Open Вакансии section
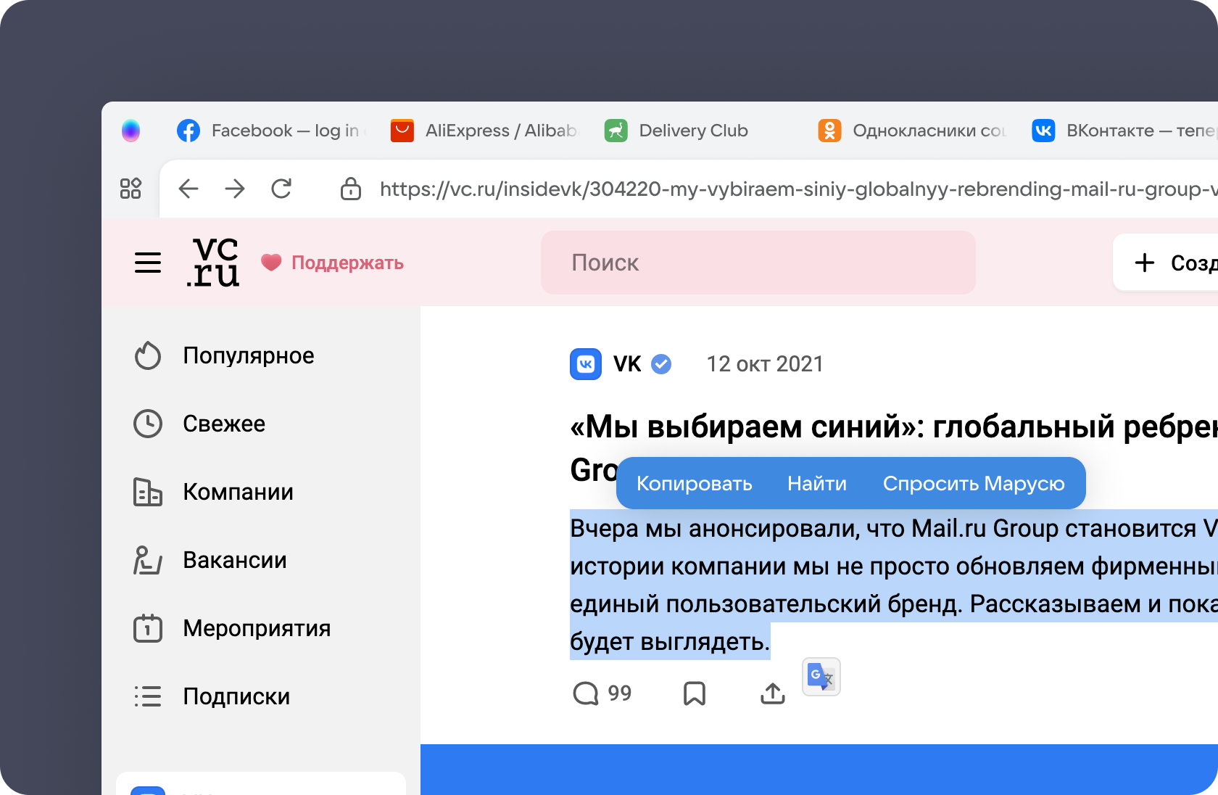The image size is (1218, 795). coord(235,560)
